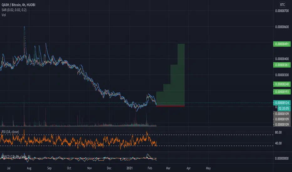
Task: Click the 0.00000600 price axis value
Action: pyautogui.click(x=282, y=27)
